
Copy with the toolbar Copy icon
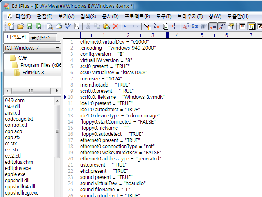pos(97,26)
